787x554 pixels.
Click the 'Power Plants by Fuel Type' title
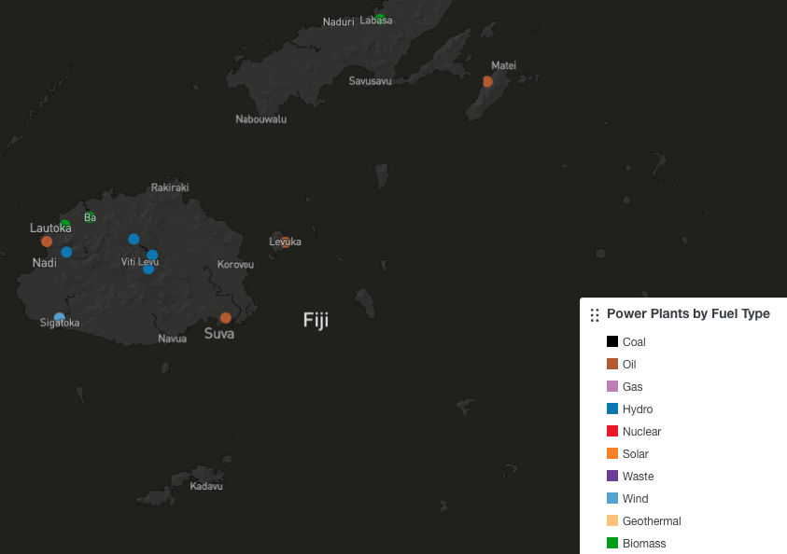point(688,314)
